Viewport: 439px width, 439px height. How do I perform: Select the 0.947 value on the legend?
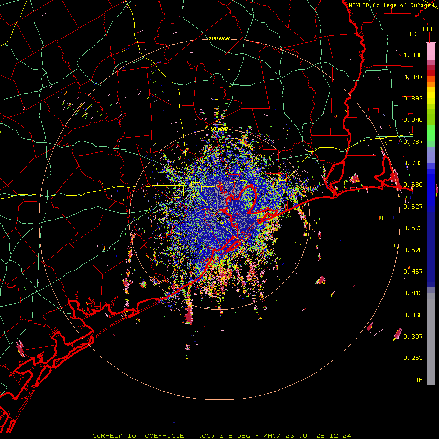(413, 77)
